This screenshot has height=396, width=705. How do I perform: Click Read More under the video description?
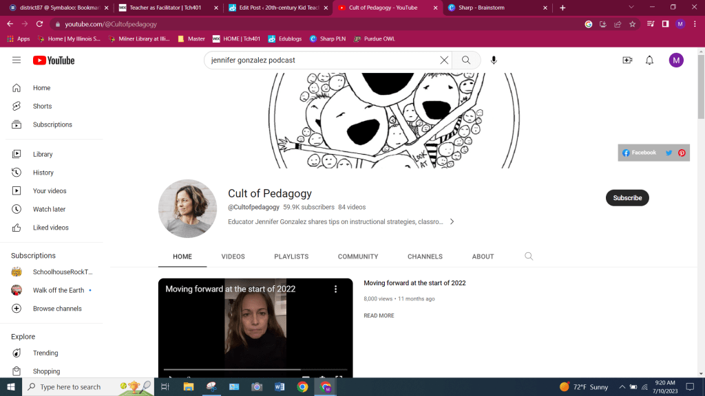[379, 316]
